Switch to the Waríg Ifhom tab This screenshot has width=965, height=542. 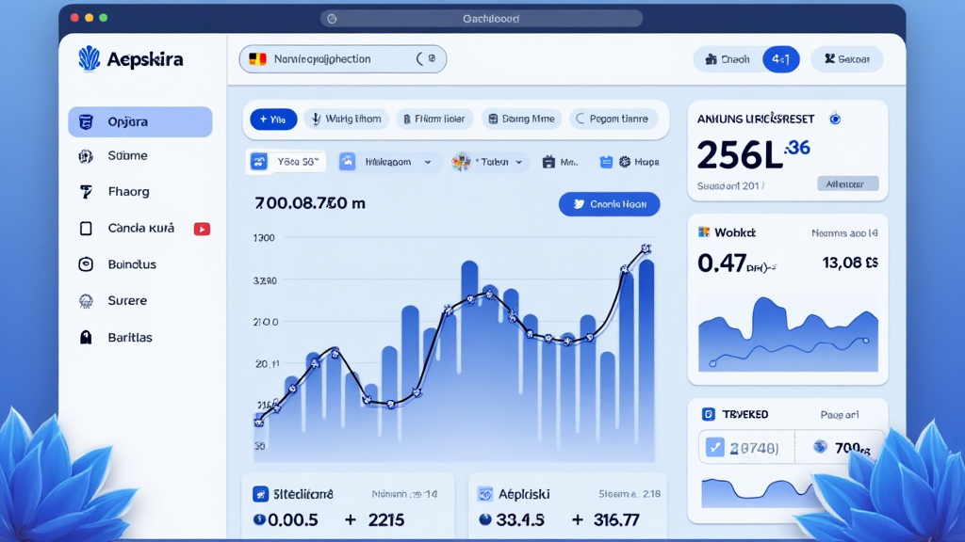tap(344, 120)
